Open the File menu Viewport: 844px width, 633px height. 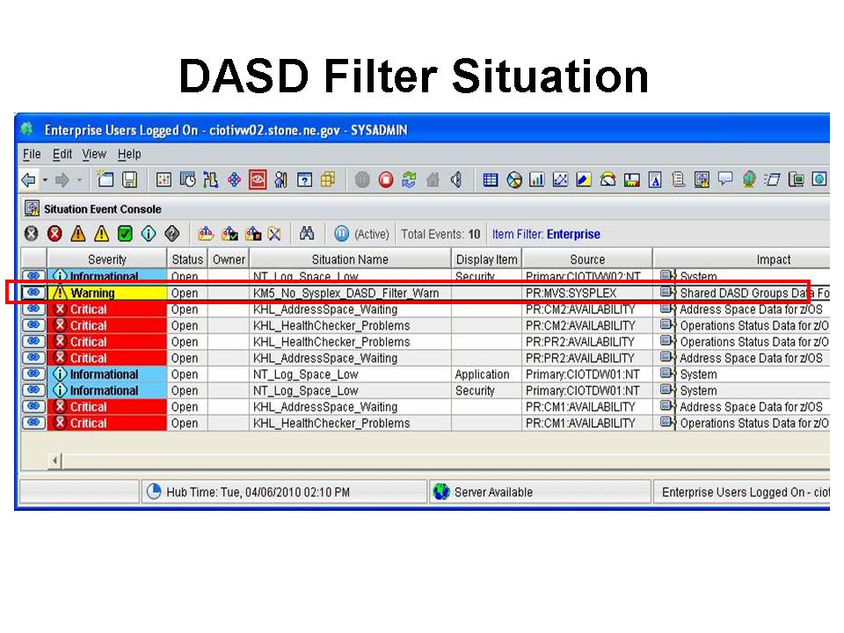[x=31, y=154]
